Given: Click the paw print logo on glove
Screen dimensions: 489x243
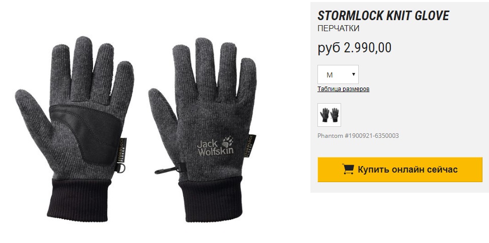Looking at the screenshot, I should pyautogui.click(x=227, y=141).
